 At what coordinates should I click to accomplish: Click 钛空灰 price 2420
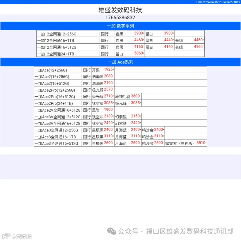click(x=108, y=123)
